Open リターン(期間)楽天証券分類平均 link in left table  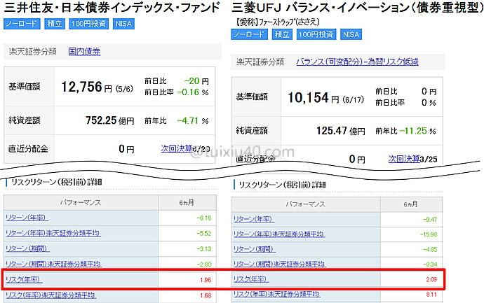click(x=54, y=264)
